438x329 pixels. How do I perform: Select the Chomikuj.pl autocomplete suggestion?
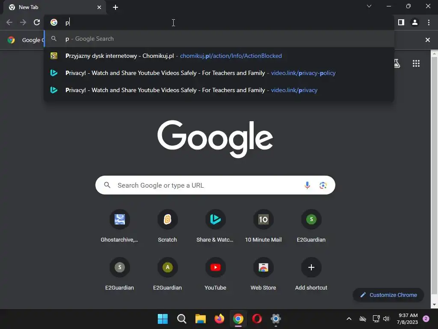tap(219, 56)
